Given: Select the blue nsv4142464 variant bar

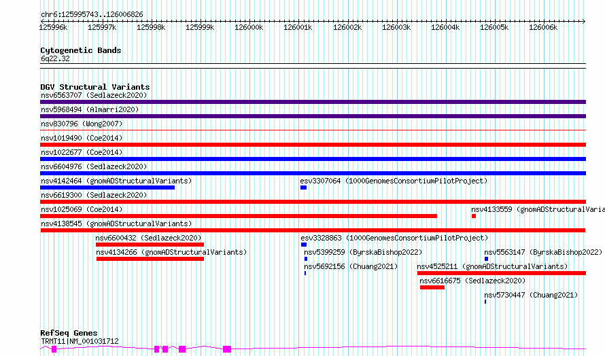Looking at the screenshot, I should 107,188.
